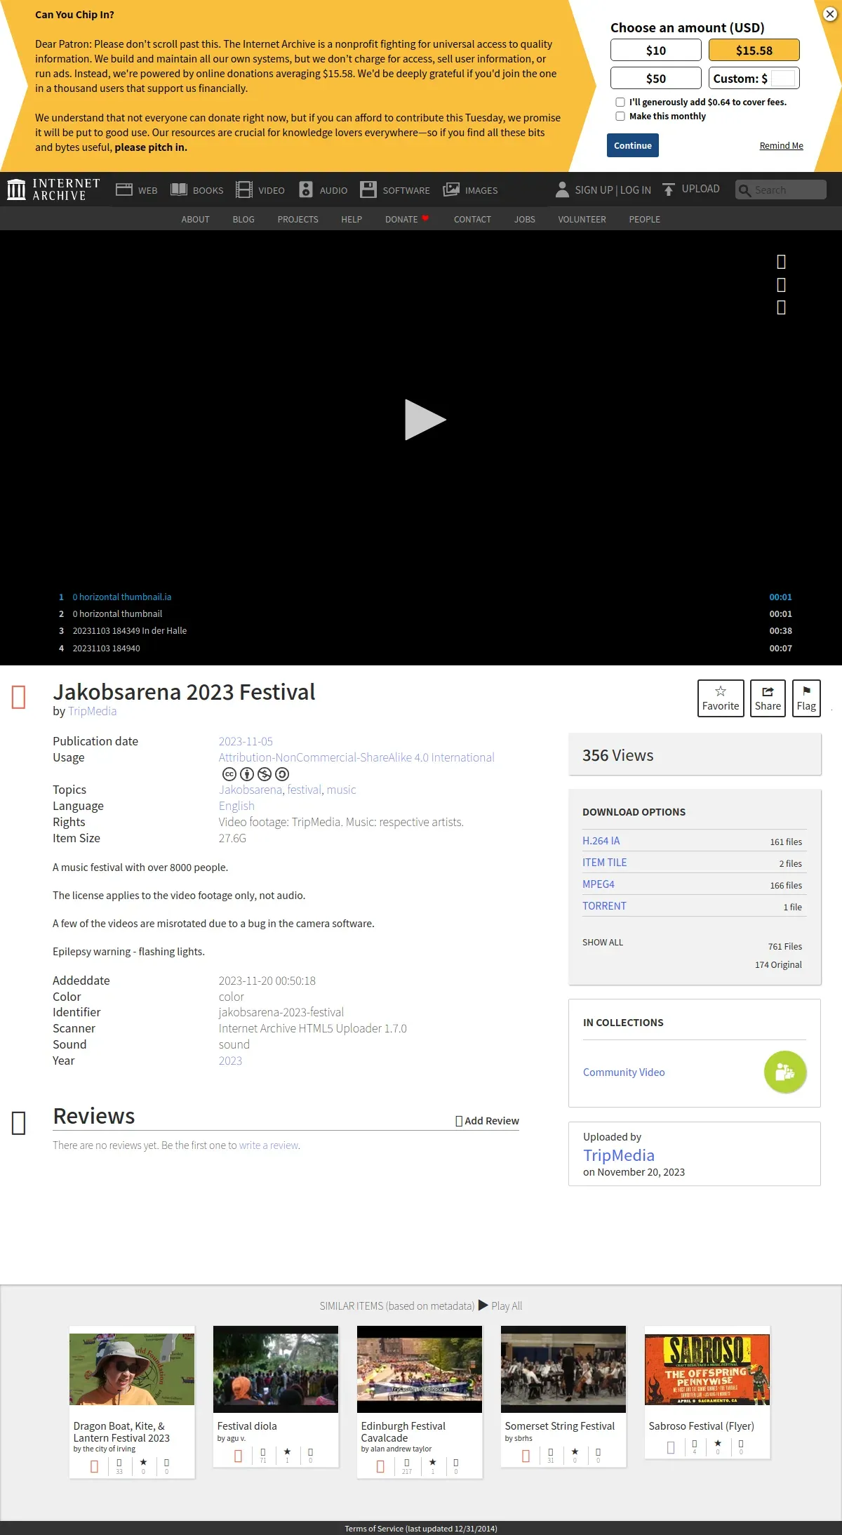Open the Web section icon
Image resolution: width=842 pixels, height=1535 pixels.
click(x=124, y=190)
